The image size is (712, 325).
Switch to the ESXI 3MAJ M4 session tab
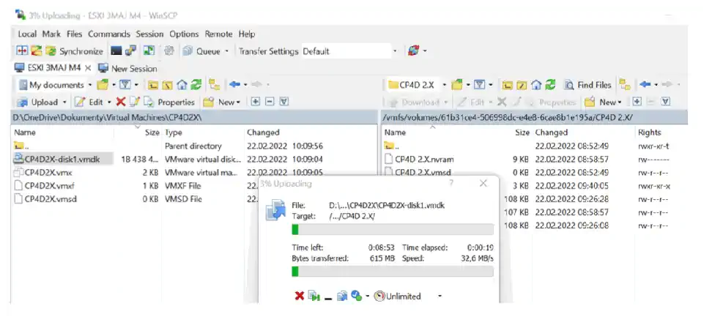click(48, 68)
